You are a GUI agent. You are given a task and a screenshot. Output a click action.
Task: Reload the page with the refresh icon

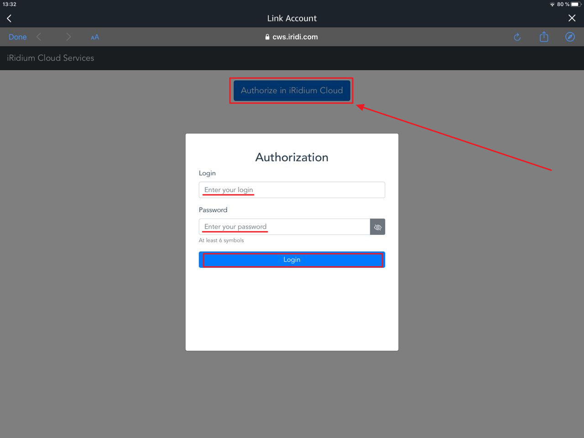tap(517, 37)
